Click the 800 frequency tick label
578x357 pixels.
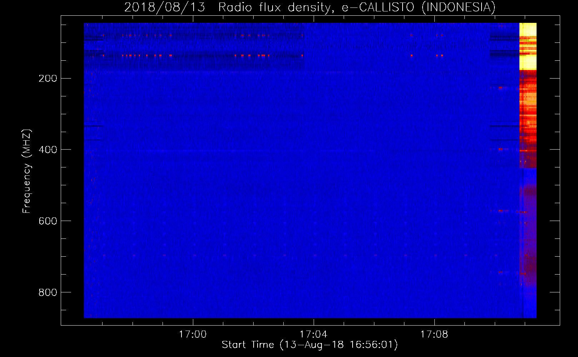pos(48,292)
